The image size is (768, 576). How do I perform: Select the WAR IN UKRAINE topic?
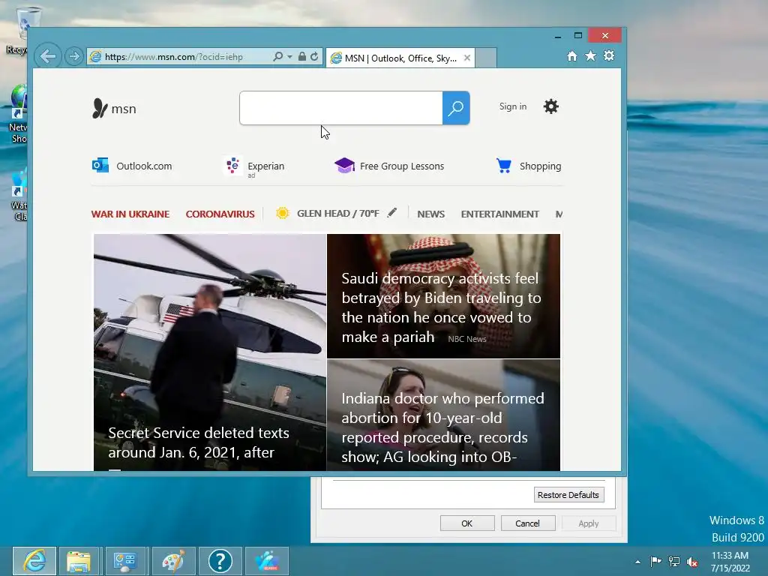(x=130, y=214)
